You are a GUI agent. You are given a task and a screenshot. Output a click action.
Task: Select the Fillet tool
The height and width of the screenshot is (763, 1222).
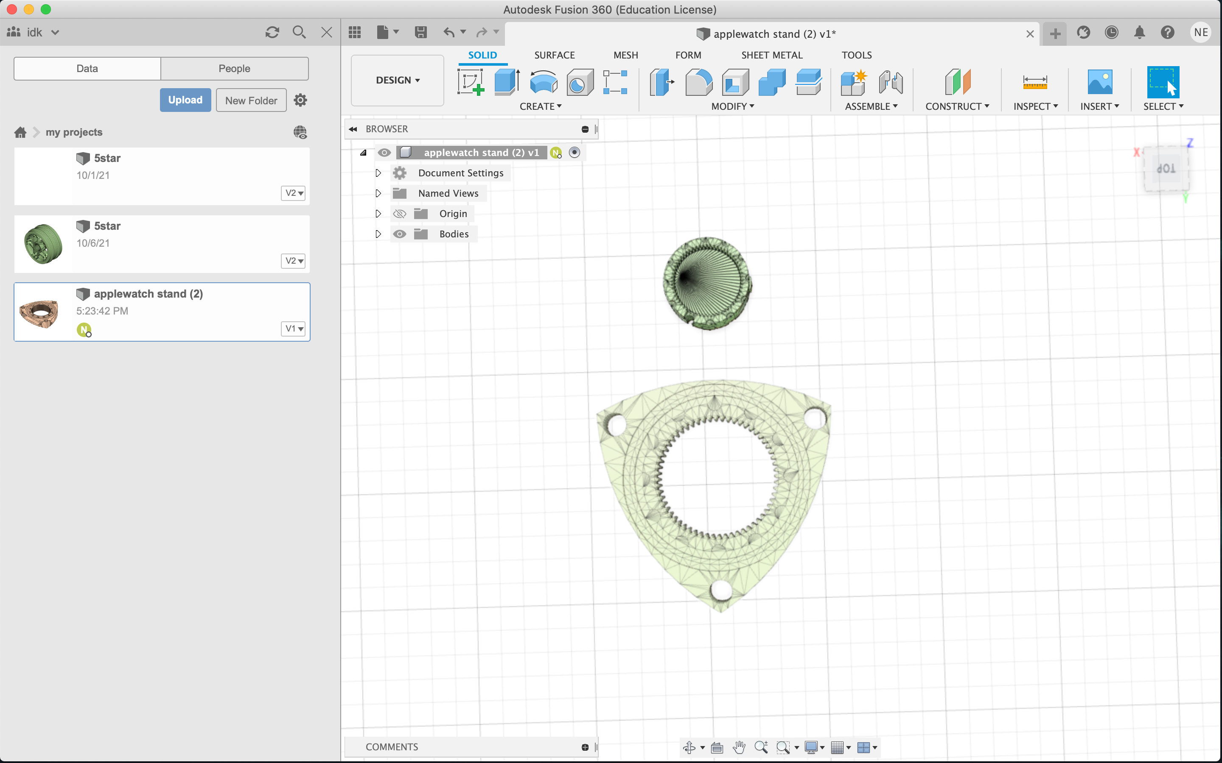[699, 82]
